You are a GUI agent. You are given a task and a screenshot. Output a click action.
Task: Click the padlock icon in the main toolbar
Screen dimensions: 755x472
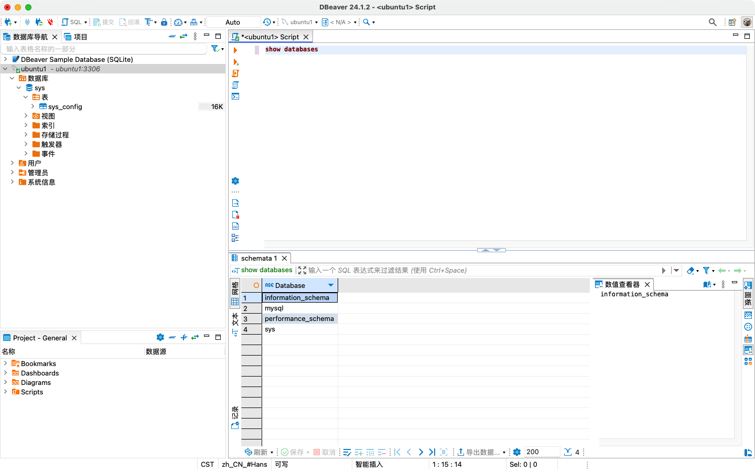pyautogui.click(x=164, y=22)
